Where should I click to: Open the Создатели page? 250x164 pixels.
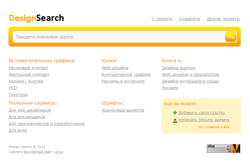(x=189, y=19)
